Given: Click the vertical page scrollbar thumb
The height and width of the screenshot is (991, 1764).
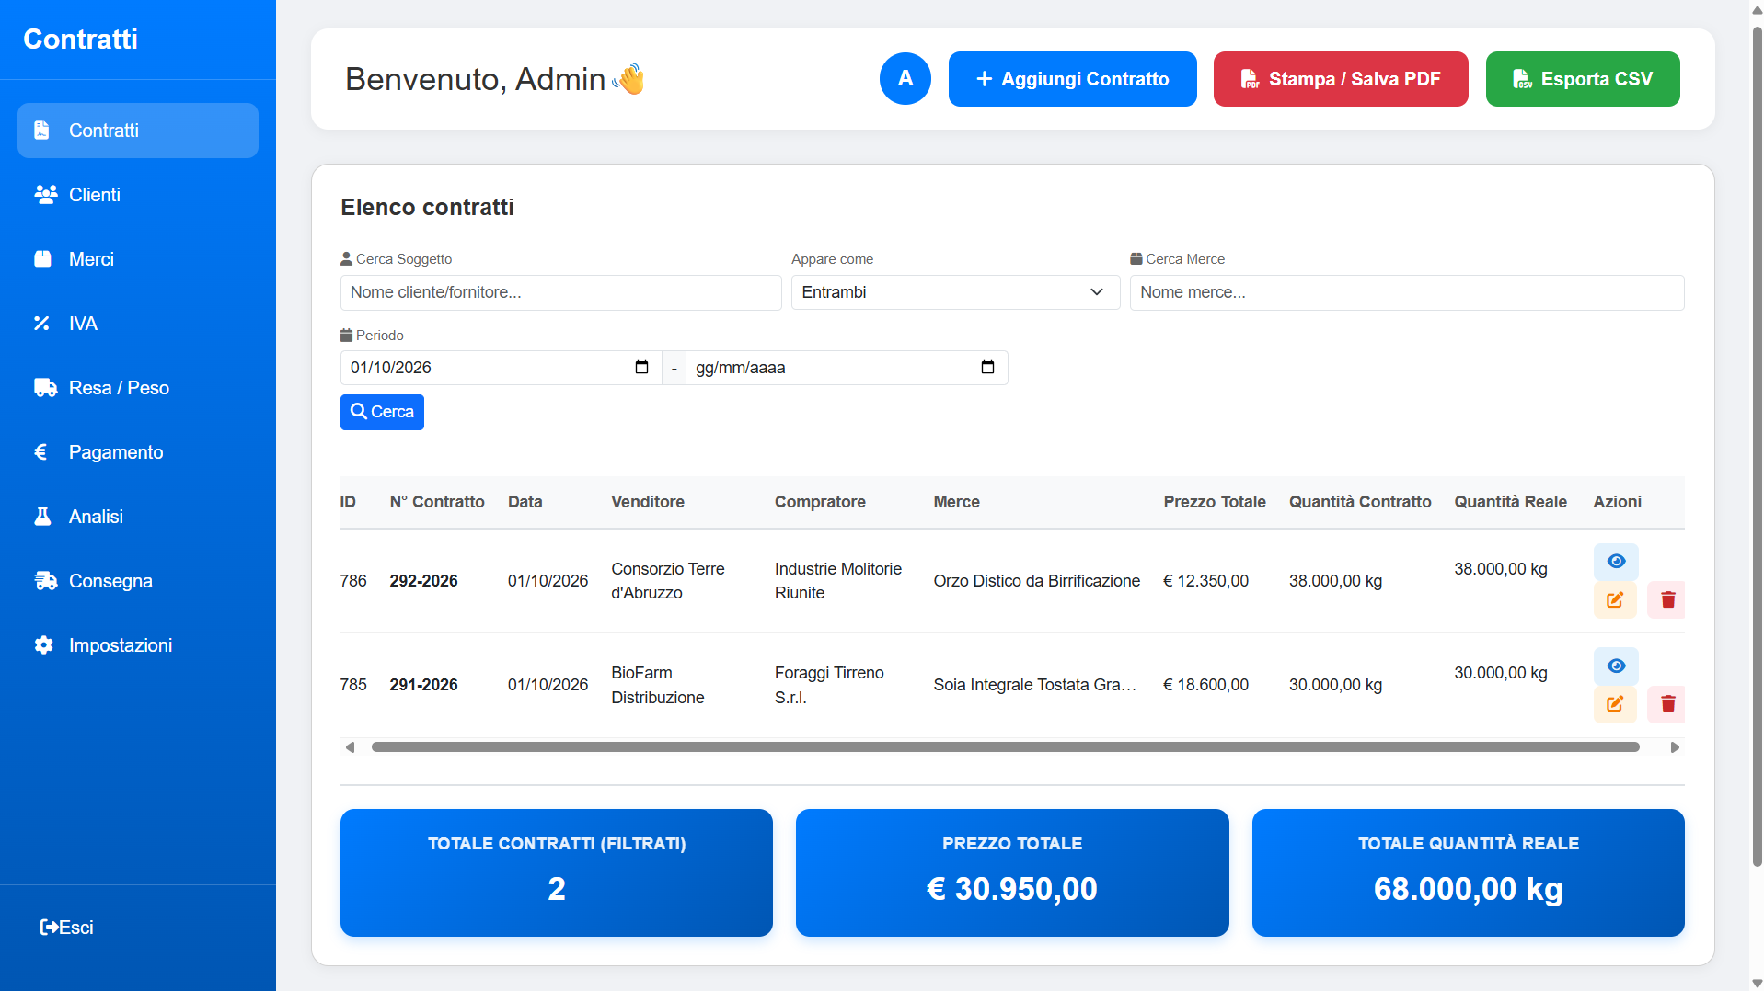Looking at the screenshot, I should click(x=1757, y=446).
